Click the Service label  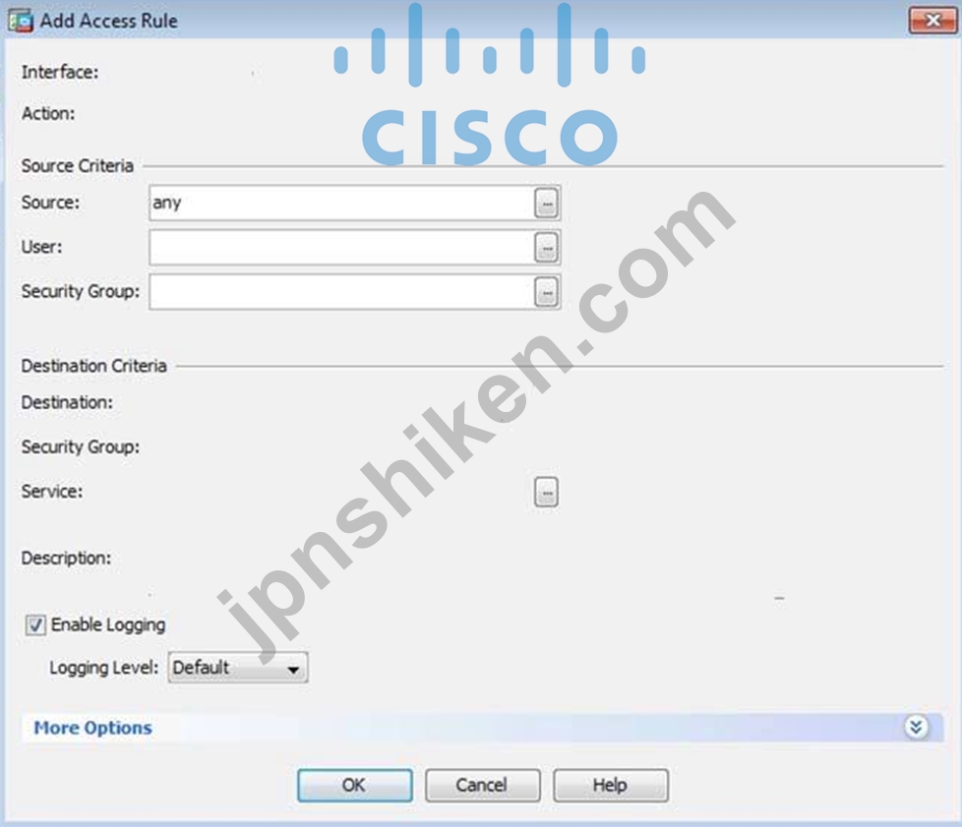coord(52,492)
